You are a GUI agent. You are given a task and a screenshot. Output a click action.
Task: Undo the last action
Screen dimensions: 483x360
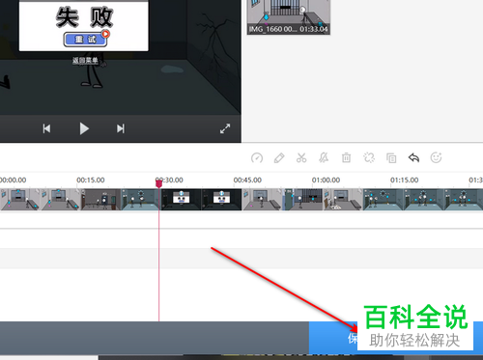click(413, 158)
